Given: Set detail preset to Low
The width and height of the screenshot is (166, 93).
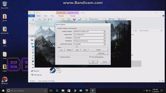Looking at the screenshot, I should [x=61, y=50].
